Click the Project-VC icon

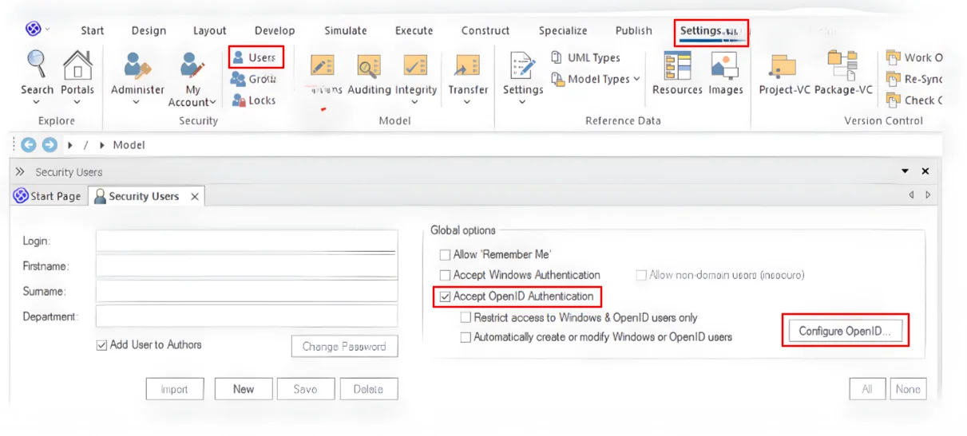(x=783, y=66)
